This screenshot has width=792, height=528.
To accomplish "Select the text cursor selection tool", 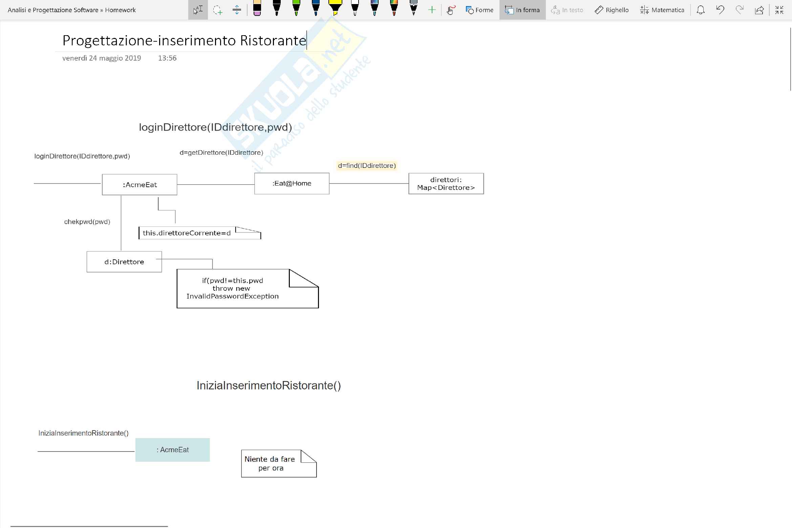I will (198, 10).
